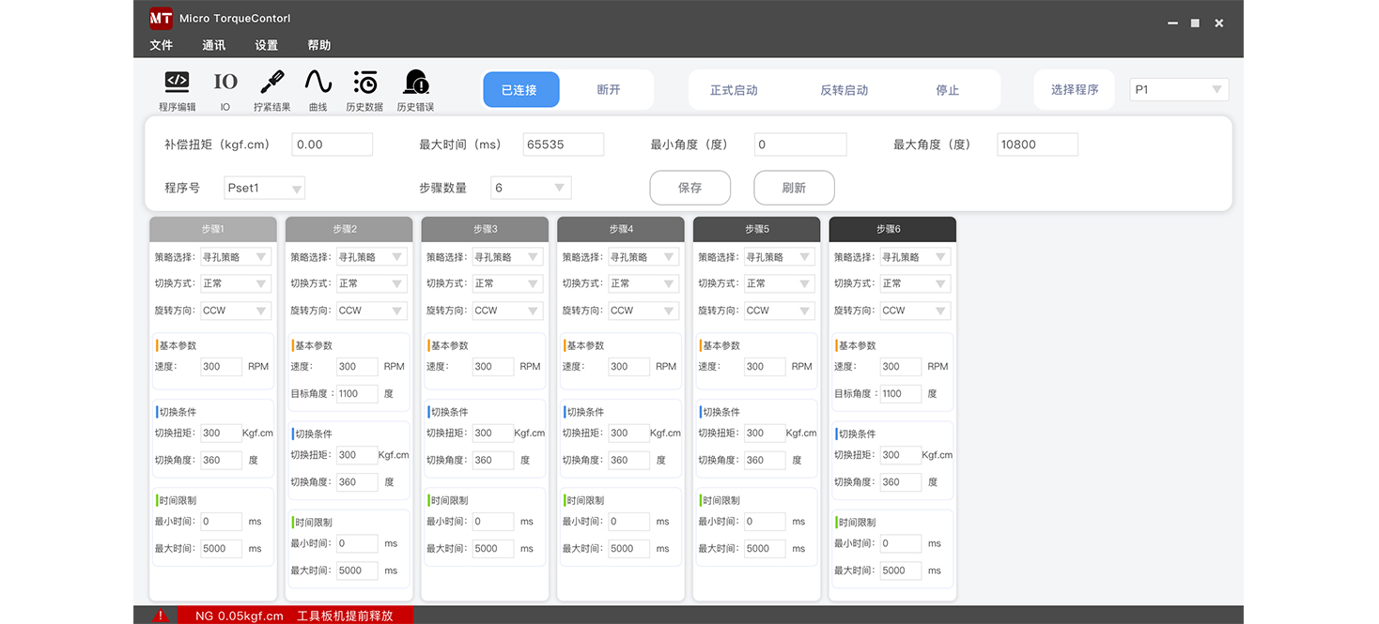
Task: Expand the Pset1 program number dropdown
Action: pyautogui.click(x=264, y=188)
